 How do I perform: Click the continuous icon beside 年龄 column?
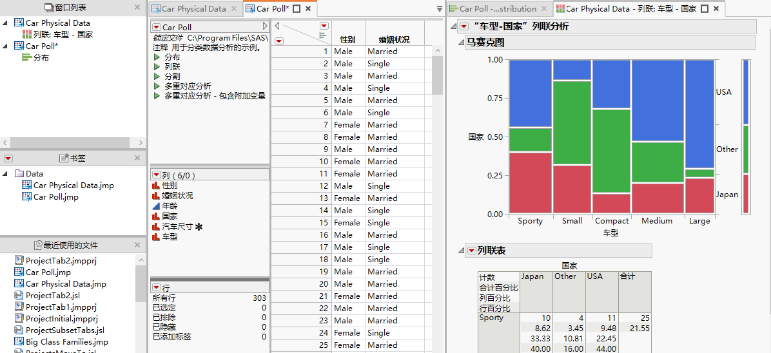click(157, 206)
